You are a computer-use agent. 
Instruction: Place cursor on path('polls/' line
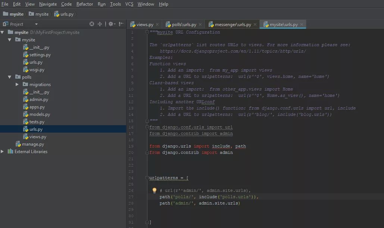(x=209, y=197)
